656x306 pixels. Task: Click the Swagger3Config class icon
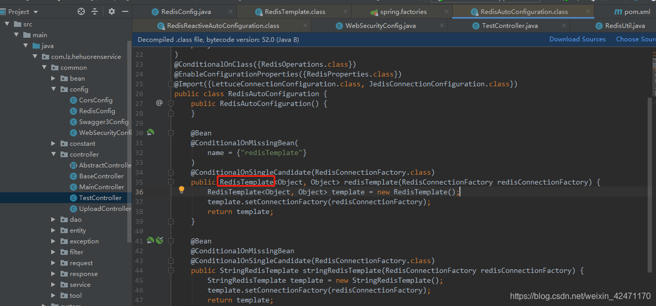(x=73, y=122)
